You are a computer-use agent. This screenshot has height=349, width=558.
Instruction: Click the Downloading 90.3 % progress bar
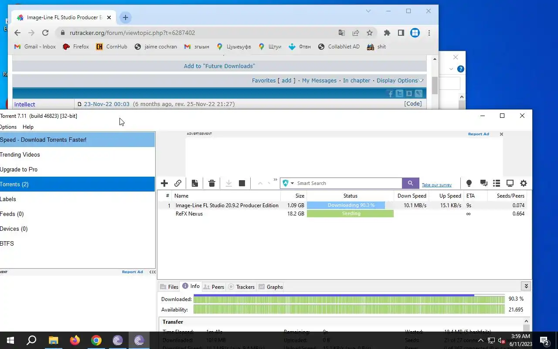pos(350,205)
